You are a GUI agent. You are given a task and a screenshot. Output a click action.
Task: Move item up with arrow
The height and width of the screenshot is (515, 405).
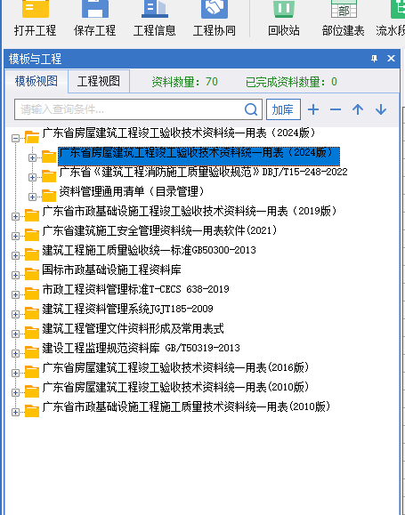pos(358,109)
